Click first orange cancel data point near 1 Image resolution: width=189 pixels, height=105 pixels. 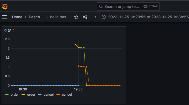click(x=79, y=66)
